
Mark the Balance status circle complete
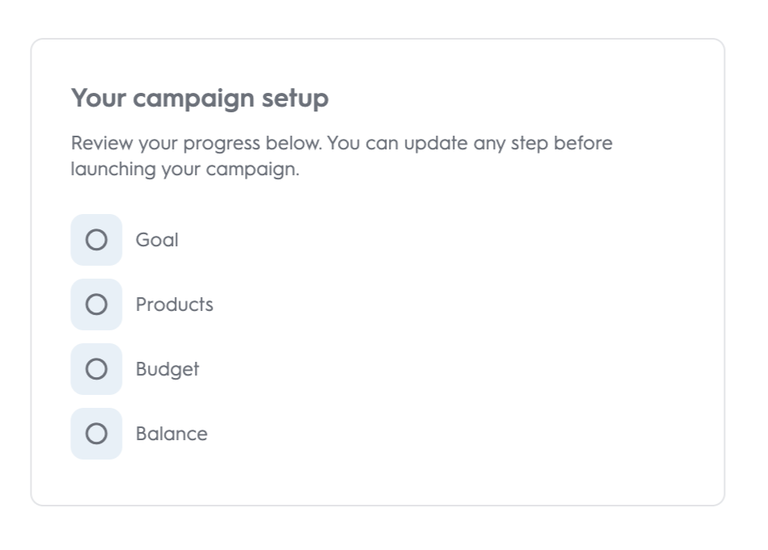(x=96, y=434)
